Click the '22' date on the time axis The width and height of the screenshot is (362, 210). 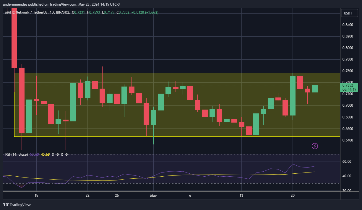coord(87,196)
